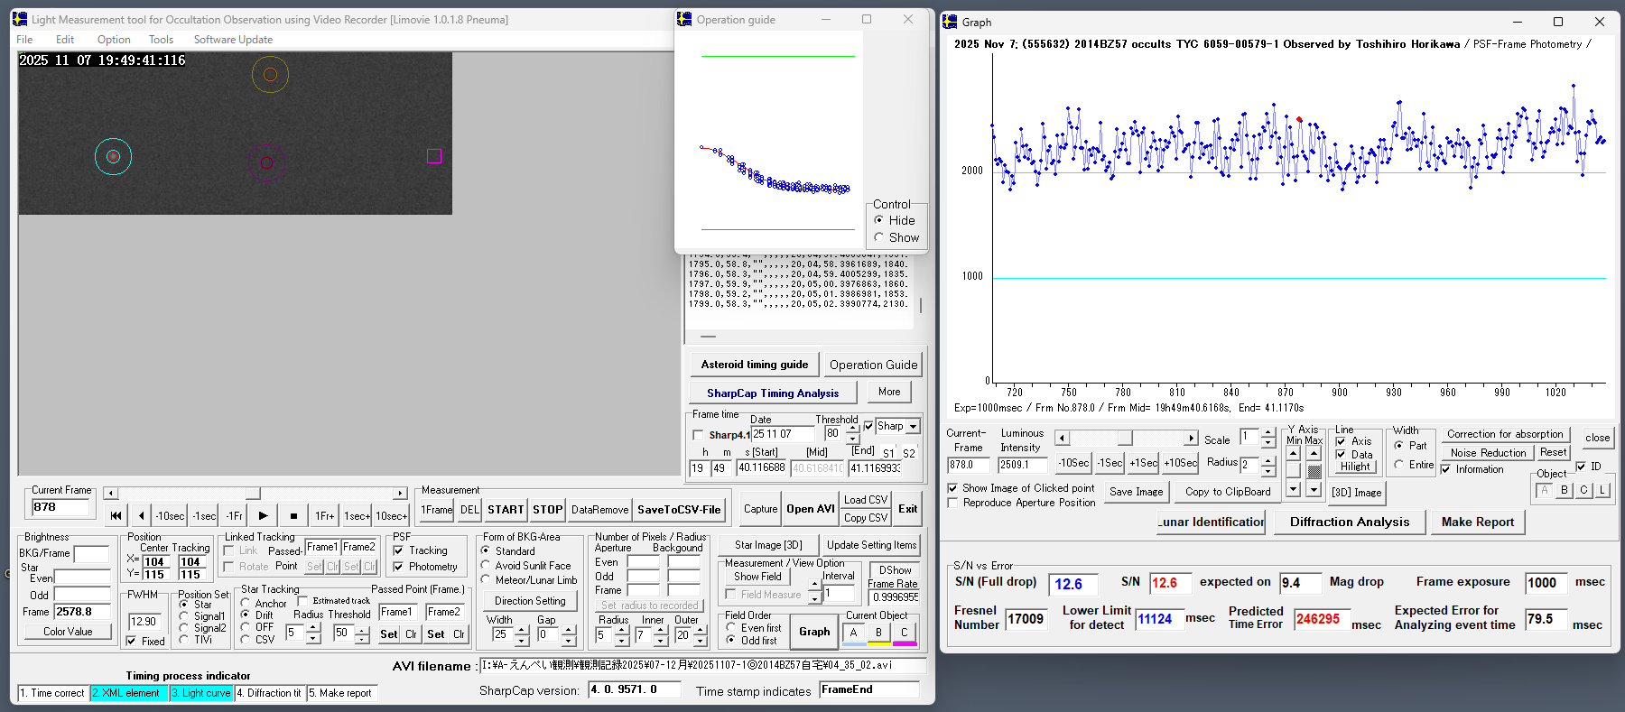Image resolution: width=1625 pixels, height=712 pixels.
Task: Open the Sharp dropdown in Frame time
Action: 913,426
